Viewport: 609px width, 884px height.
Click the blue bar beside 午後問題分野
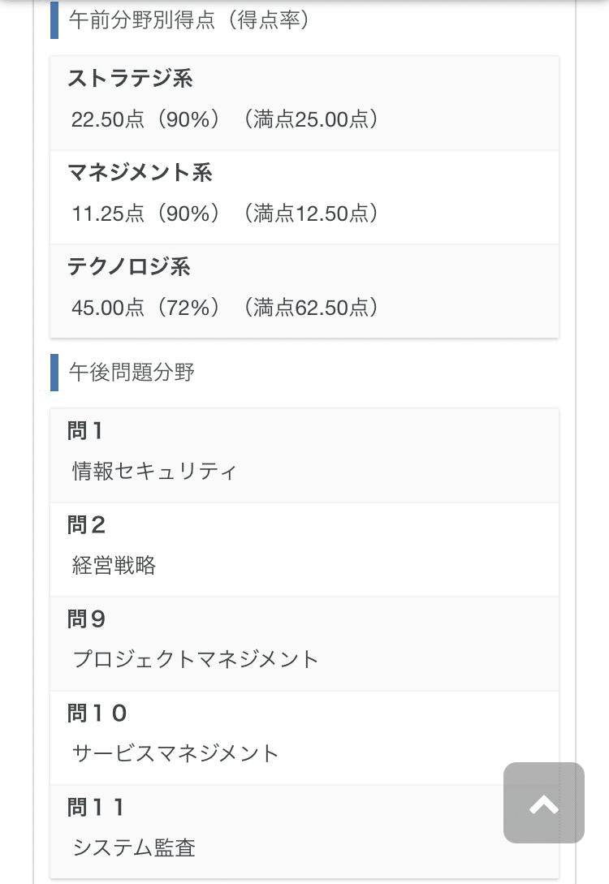[x=54, y=373]
